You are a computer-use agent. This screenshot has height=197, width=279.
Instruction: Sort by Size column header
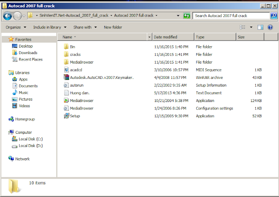coord(250,37)
